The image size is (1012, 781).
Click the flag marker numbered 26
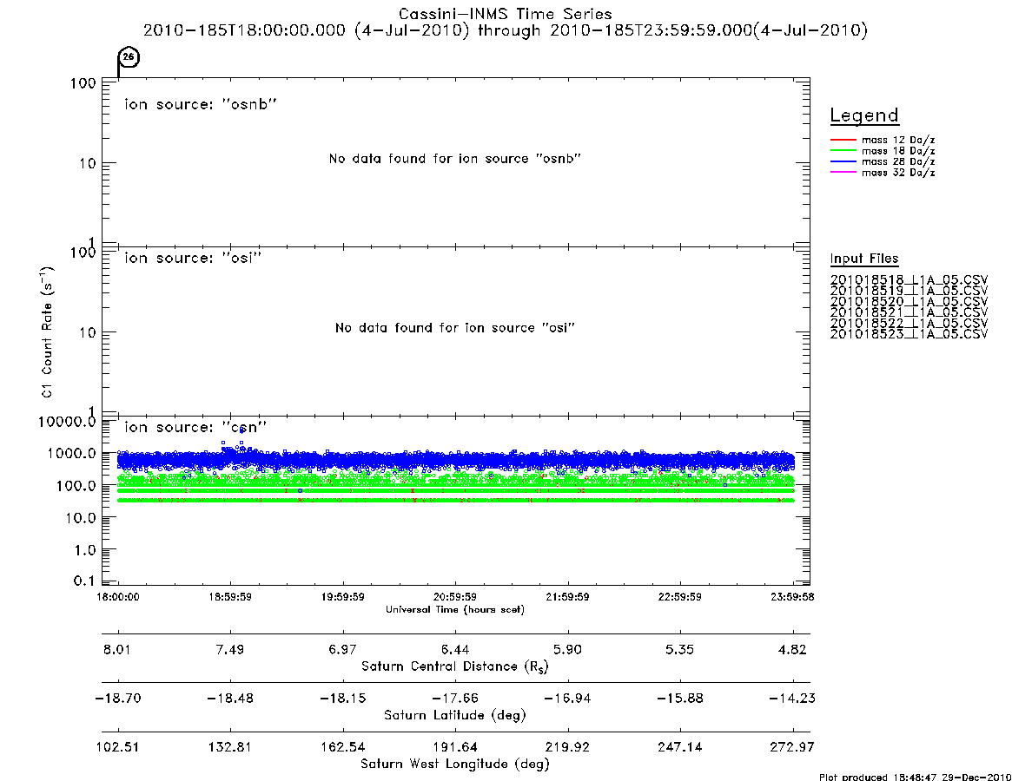click(129, 57)
